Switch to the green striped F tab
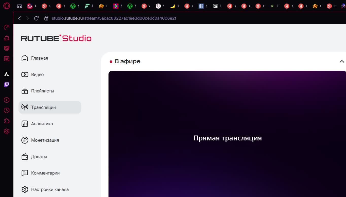Screen dimensions: 346x197 [x=87, y=6]
